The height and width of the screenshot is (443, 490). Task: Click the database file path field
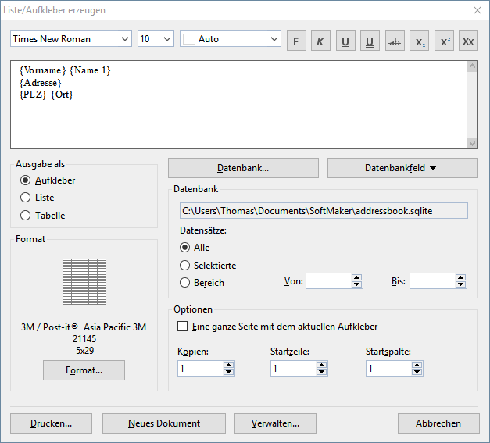[324, 211]
